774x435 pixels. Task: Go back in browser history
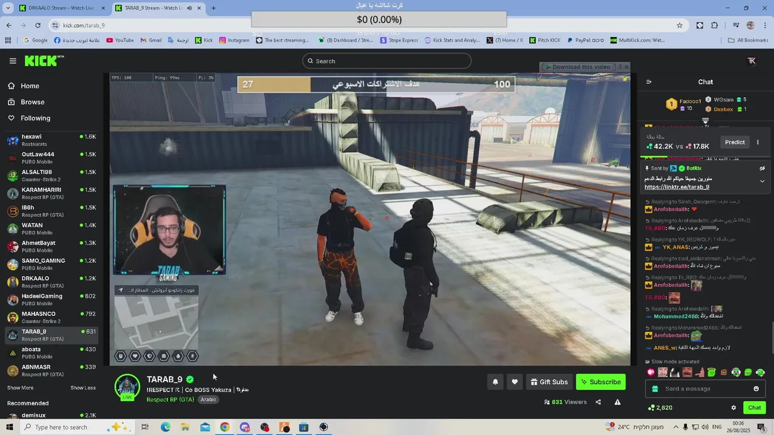(x=8, y=25)
